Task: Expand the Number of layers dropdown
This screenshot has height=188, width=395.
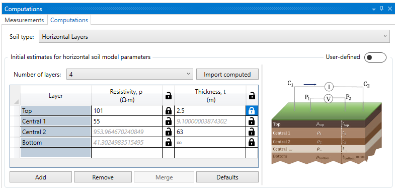Action: 130,75
